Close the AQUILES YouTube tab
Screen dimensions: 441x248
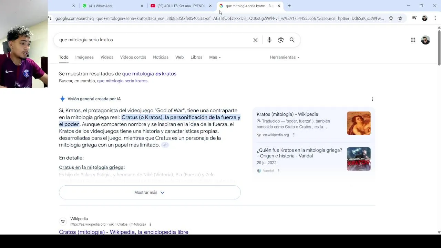(x=210, y=6)
